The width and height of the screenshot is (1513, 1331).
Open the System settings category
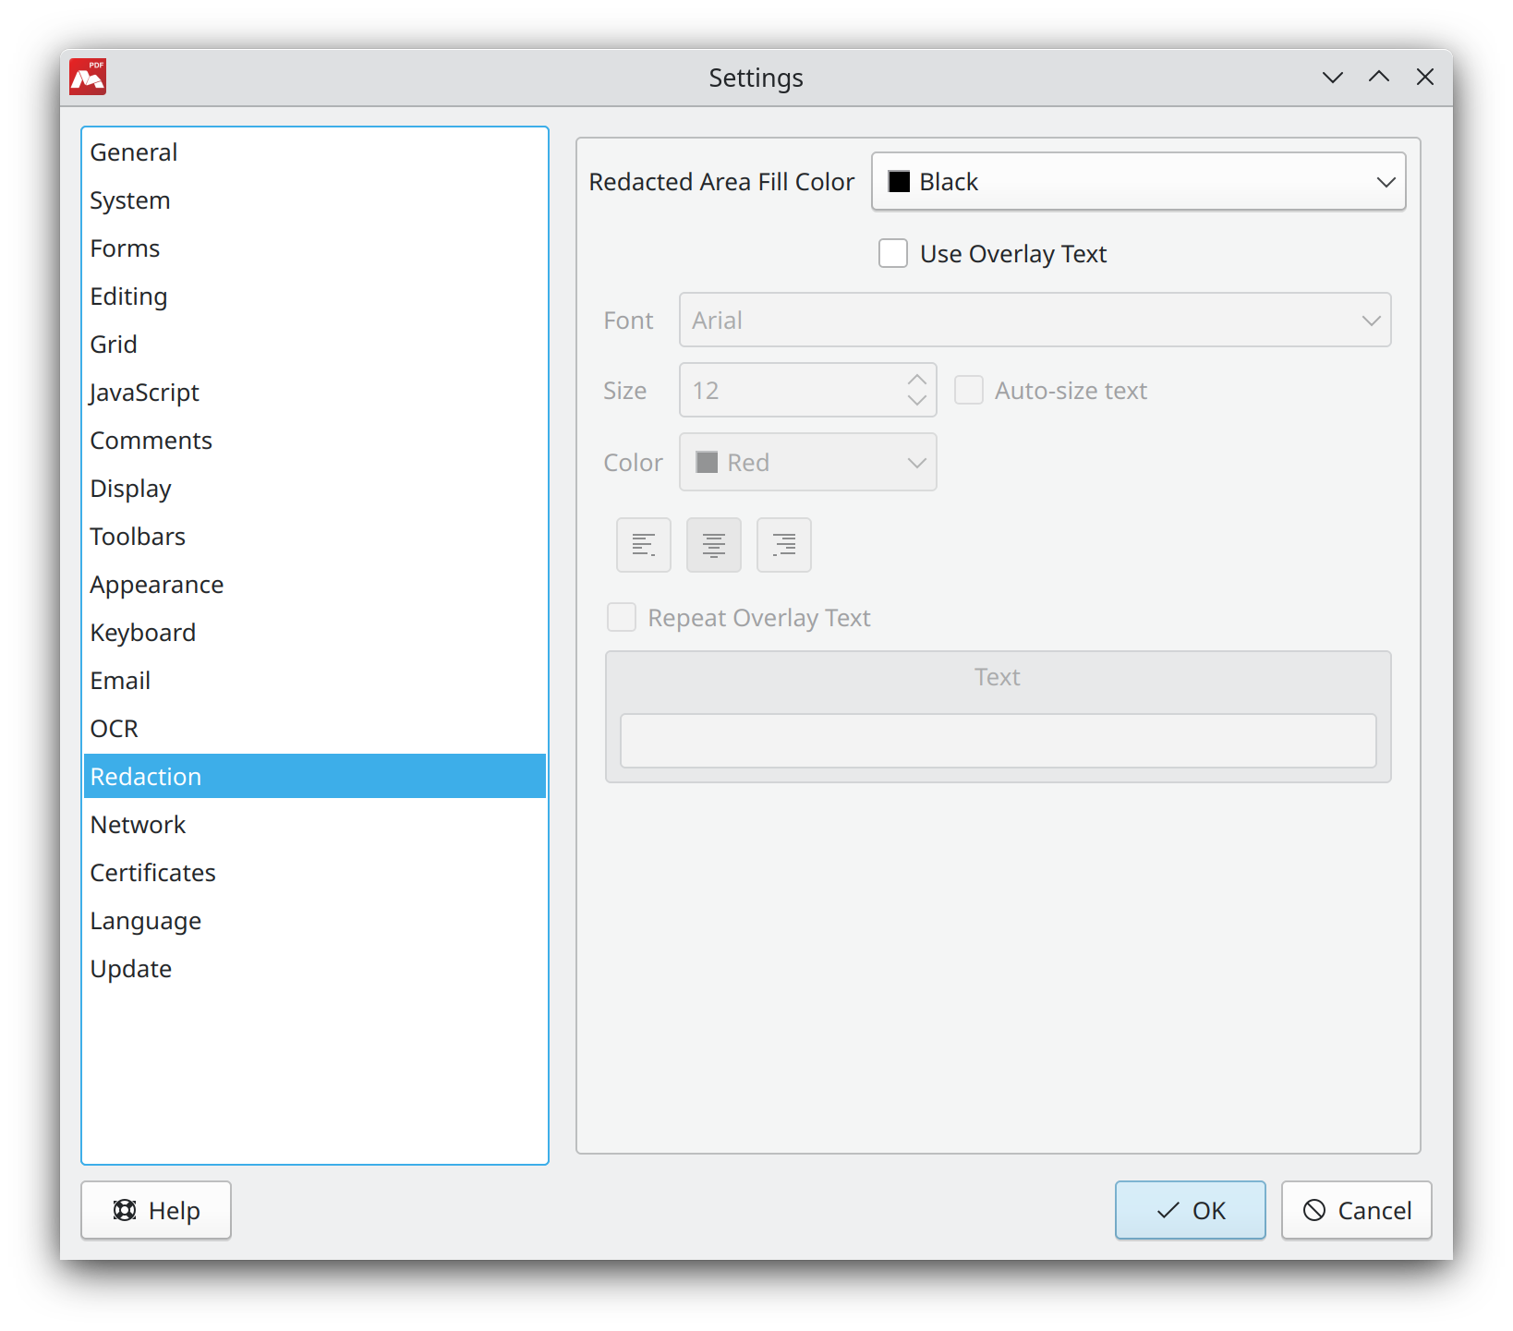(315, 200)
